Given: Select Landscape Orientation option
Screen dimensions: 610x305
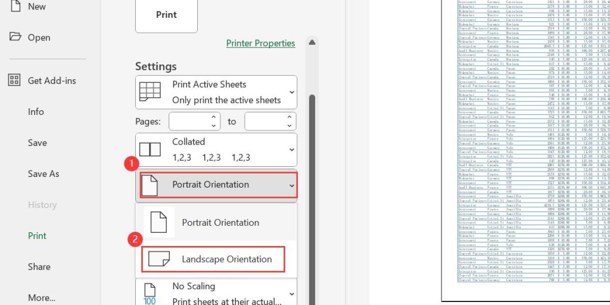Looking at the screenshot, I should click(x=226, y=259).
